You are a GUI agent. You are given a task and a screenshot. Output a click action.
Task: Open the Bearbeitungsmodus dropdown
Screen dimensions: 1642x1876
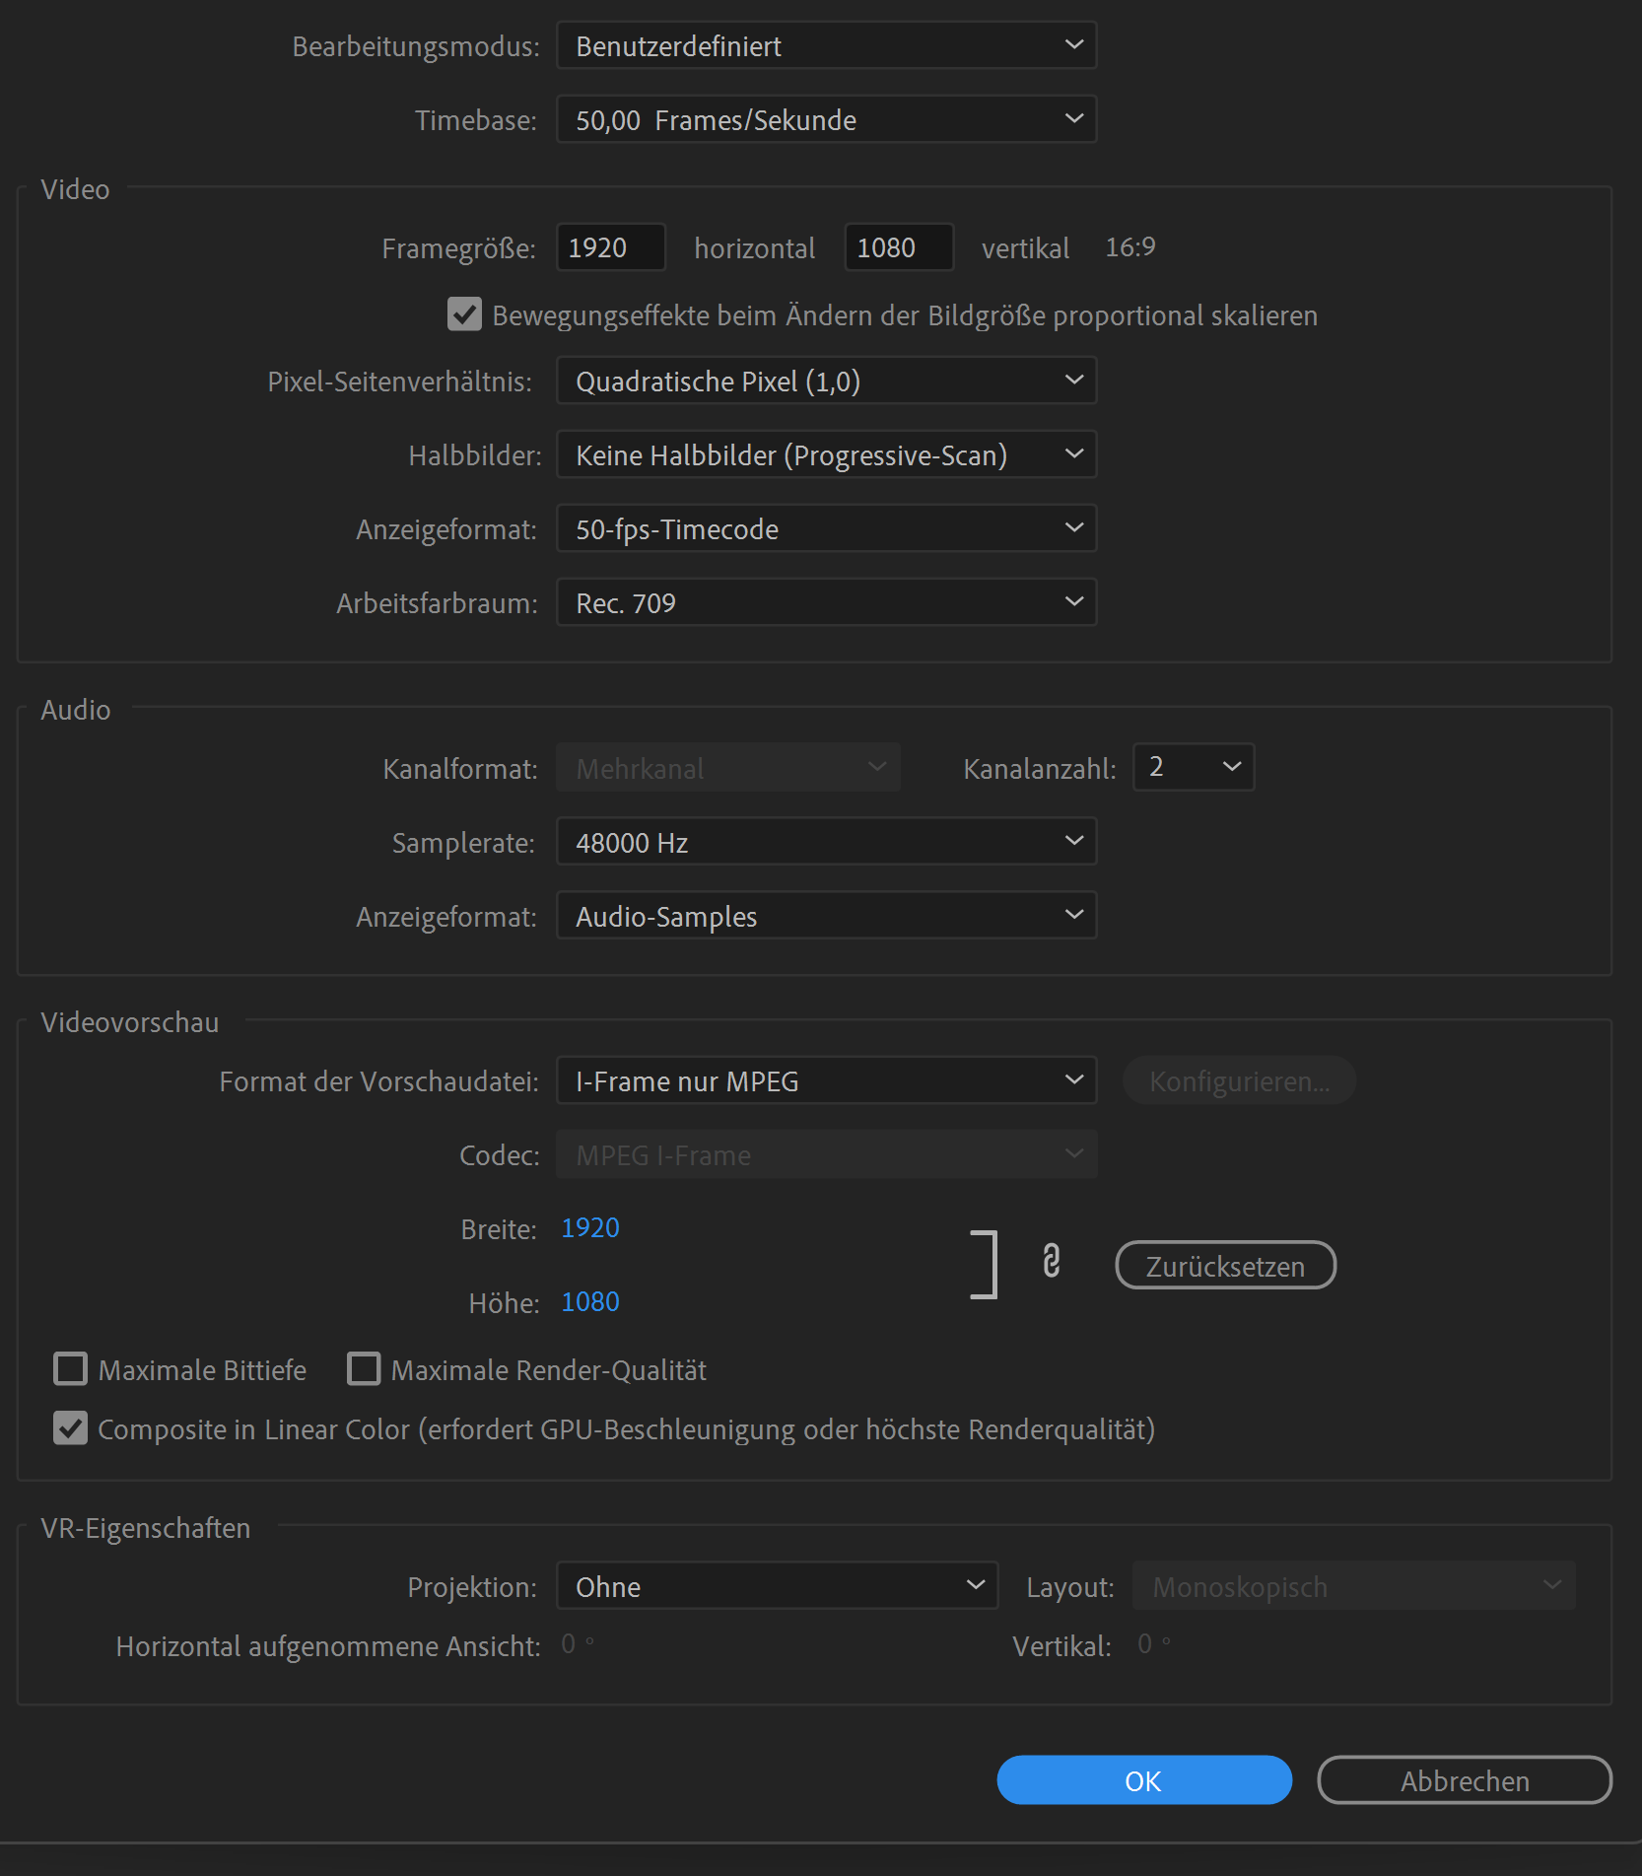(x=826, y=45)
